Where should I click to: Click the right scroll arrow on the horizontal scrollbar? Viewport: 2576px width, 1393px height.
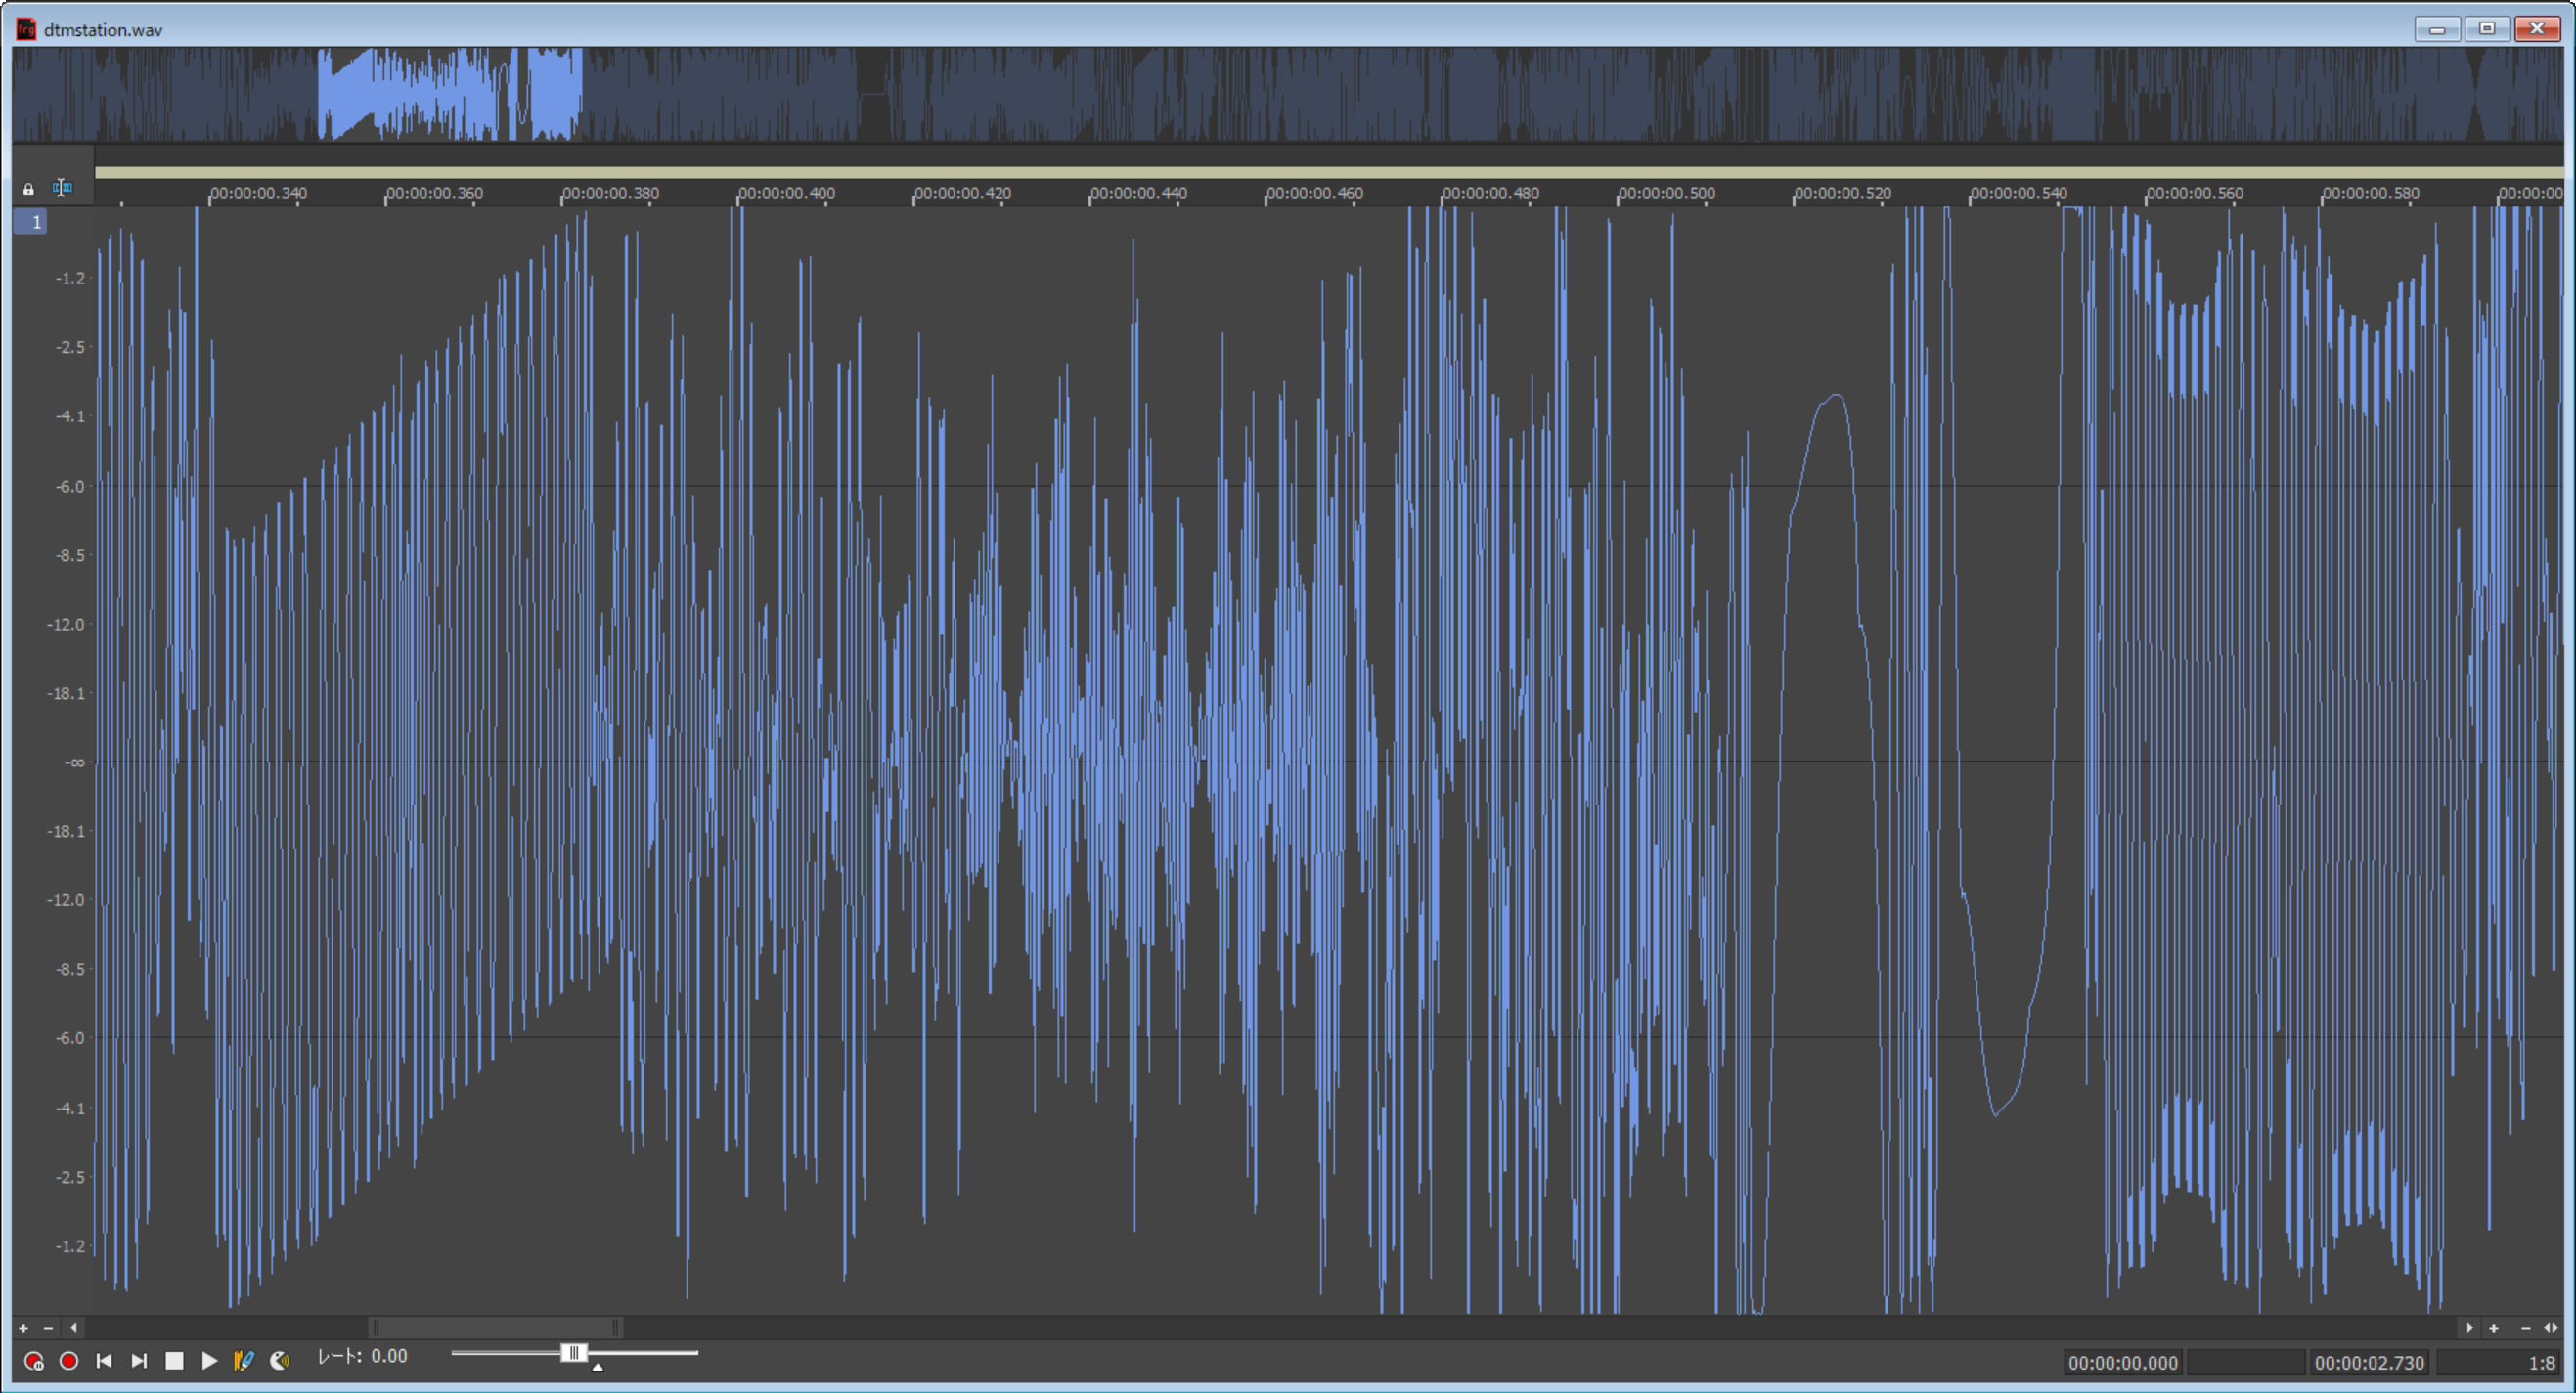point(2469,1328)
